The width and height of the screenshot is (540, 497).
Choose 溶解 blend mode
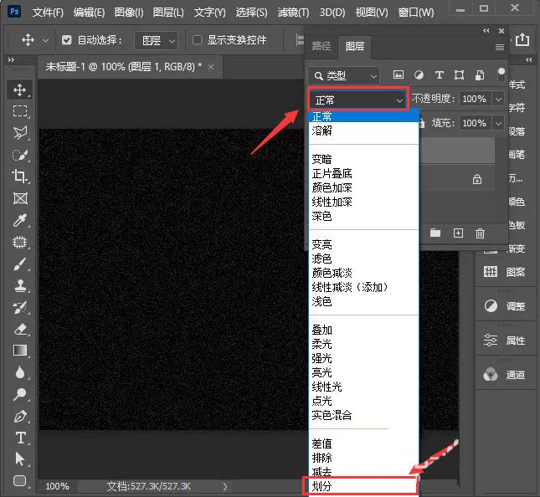click(x=363, y=131)
